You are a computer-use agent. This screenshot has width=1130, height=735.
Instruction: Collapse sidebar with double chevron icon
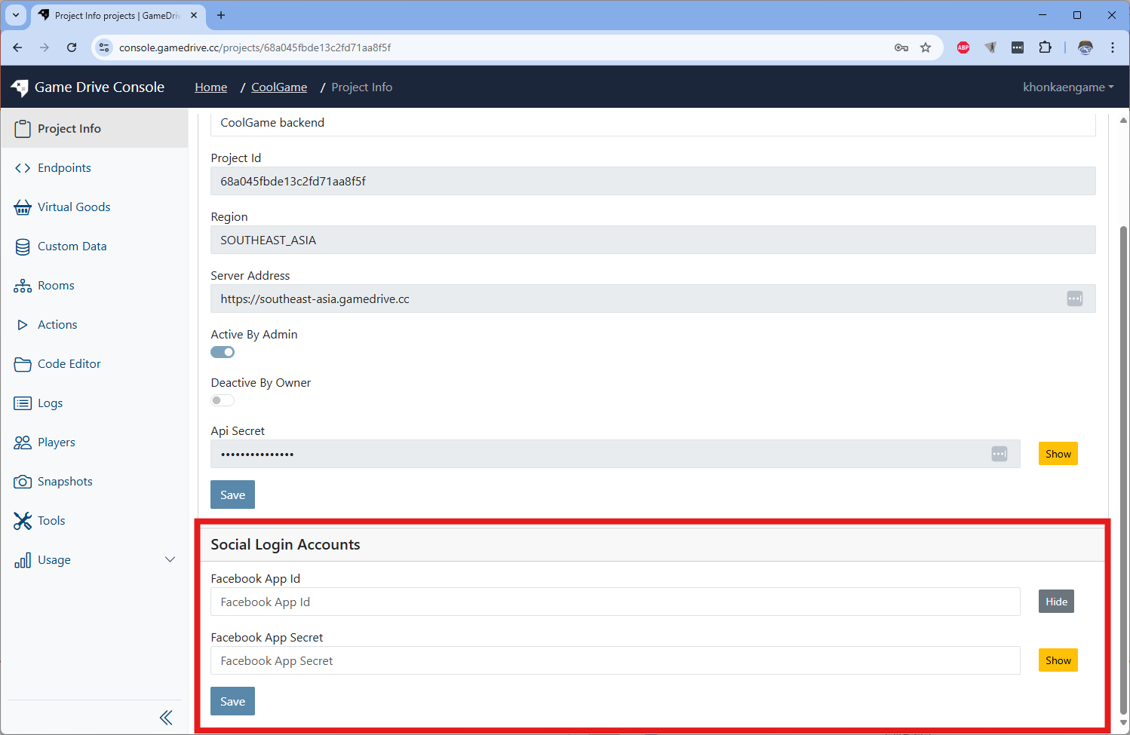coord(166,718)
